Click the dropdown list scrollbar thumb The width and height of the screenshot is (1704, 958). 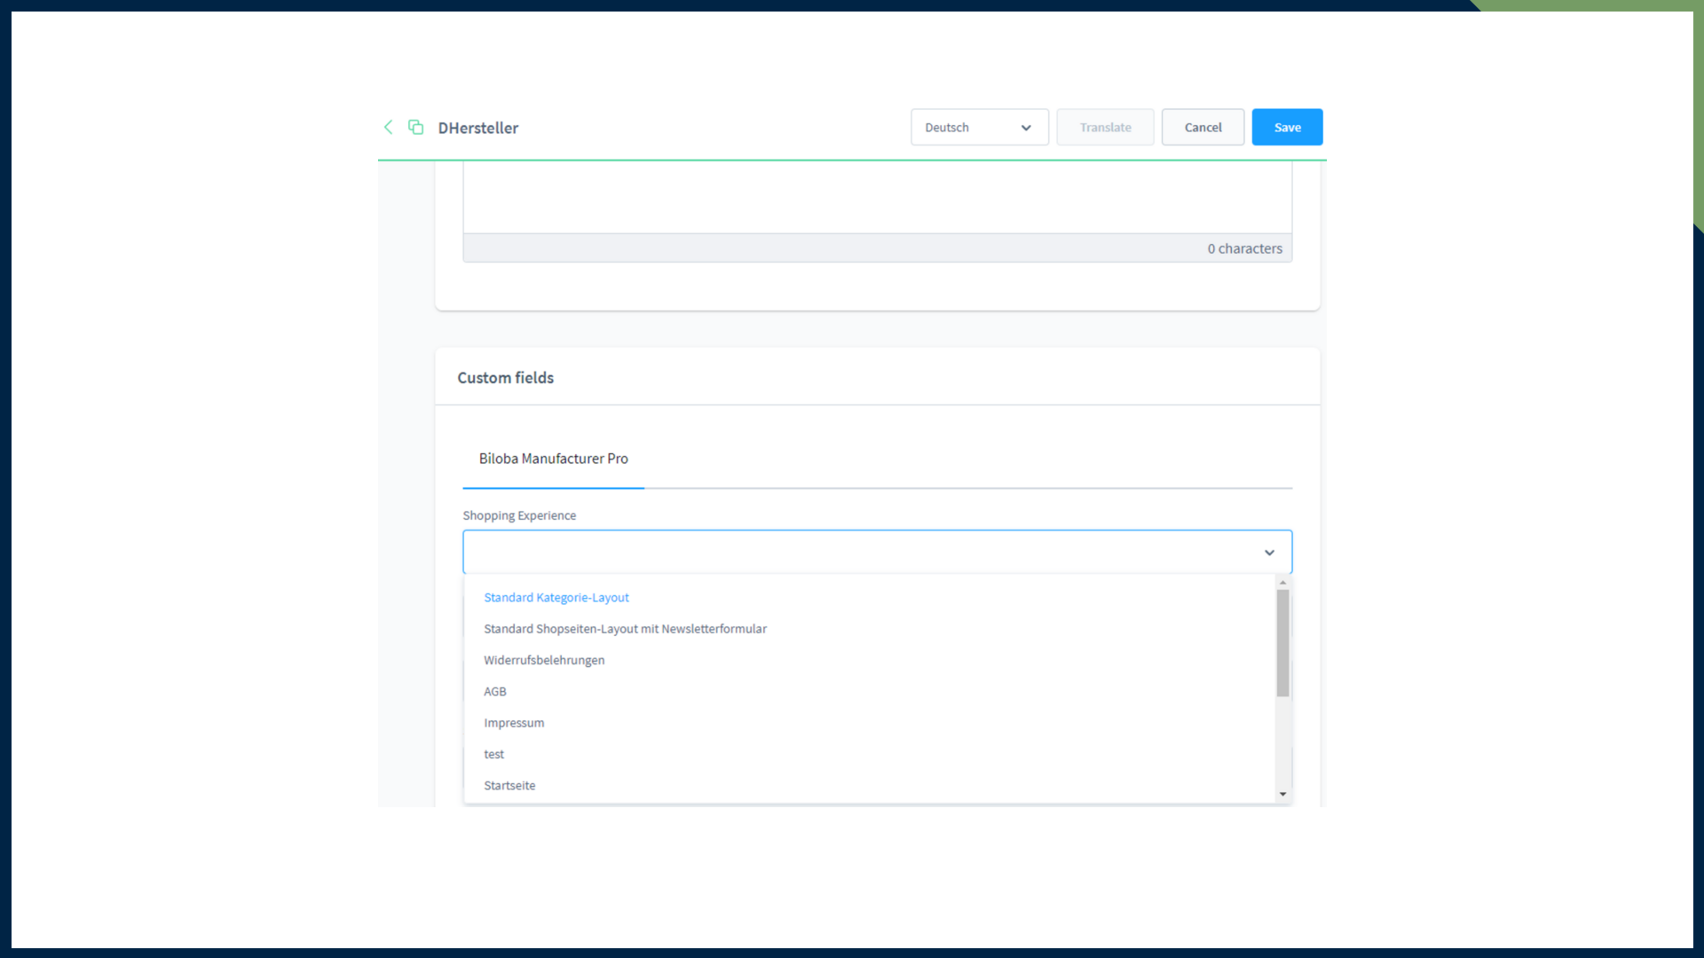[1282, 643]
